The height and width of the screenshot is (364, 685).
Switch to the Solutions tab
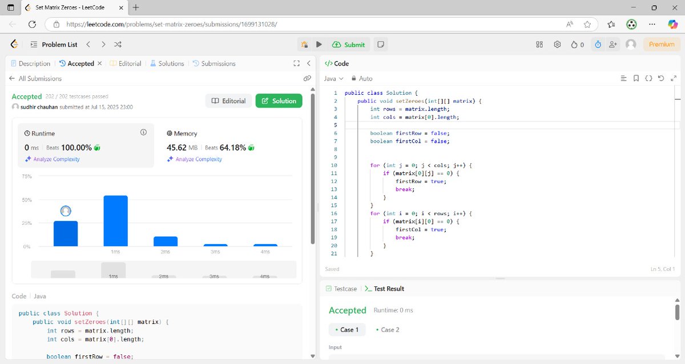[x=167, y=63]
